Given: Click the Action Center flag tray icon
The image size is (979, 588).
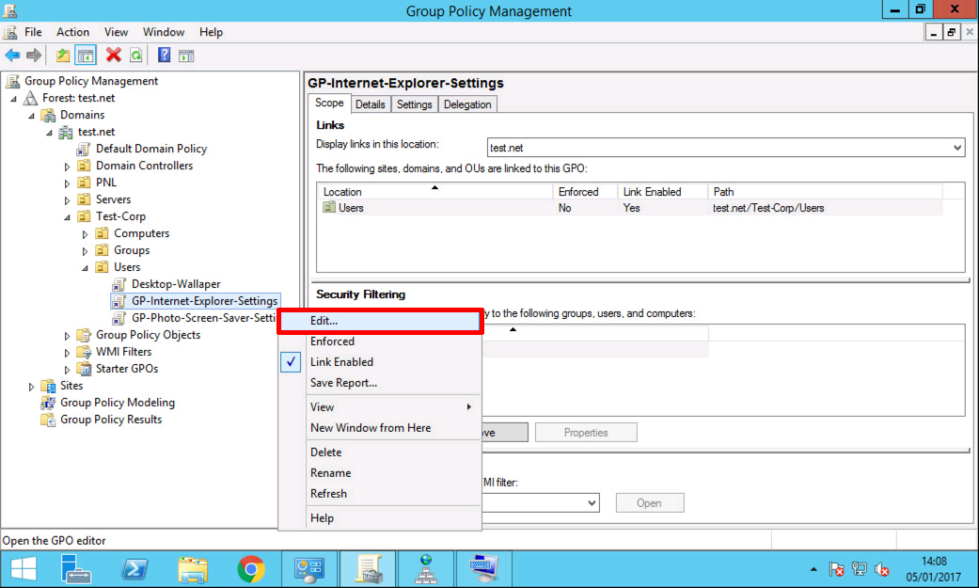Looking at the screenshot, I should coord(837,569).
